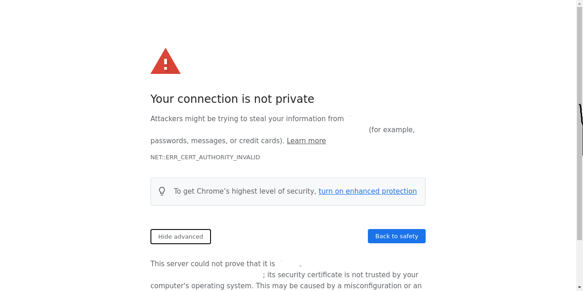Click the exclamation mark inside the warning triangle

coord(165,64)
